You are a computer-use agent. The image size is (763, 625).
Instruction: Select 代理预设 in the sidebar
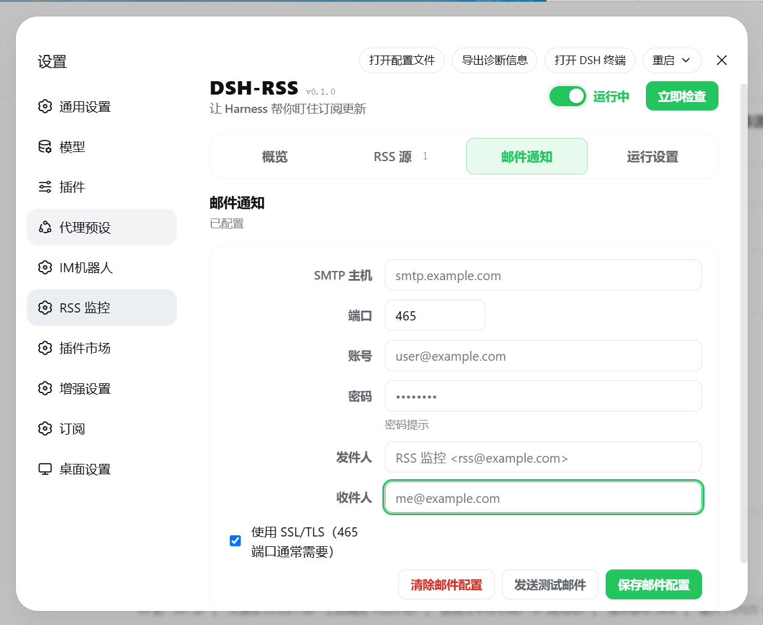[x=102, y=227]
